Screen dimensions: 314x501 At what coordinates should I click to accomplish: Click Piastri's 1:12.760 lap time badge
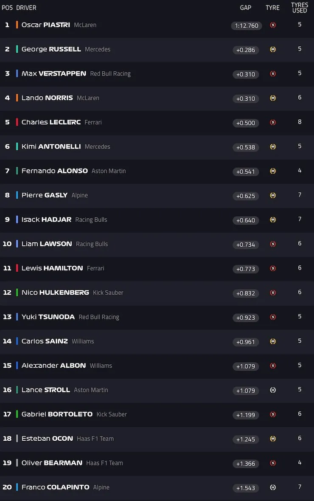(x=246, y=25)
